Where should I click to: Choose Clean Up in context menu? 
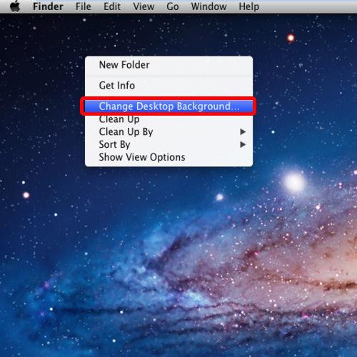click(169, 119)
